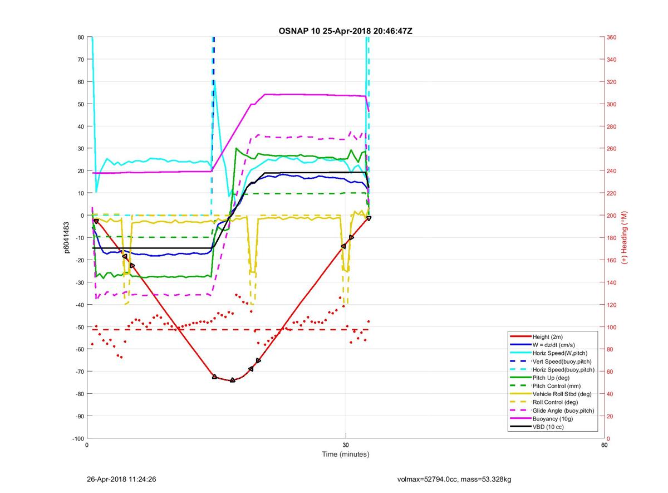Click legend entry "Horiz Speed(buoy,pitch)"
The image size is (668, 493).
point(563,369)
